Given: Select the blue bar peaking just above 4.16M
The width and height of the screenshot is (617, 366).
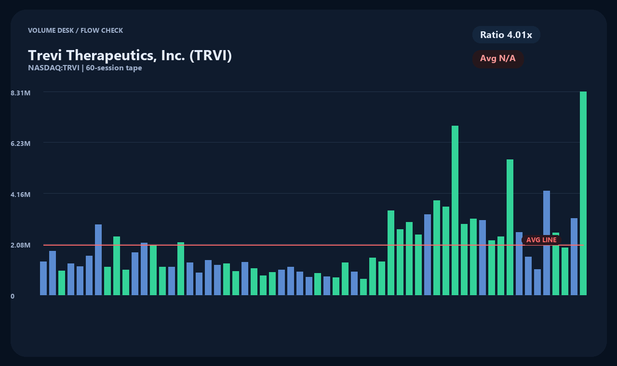Looking at the screenshot, I should (547, 243).
